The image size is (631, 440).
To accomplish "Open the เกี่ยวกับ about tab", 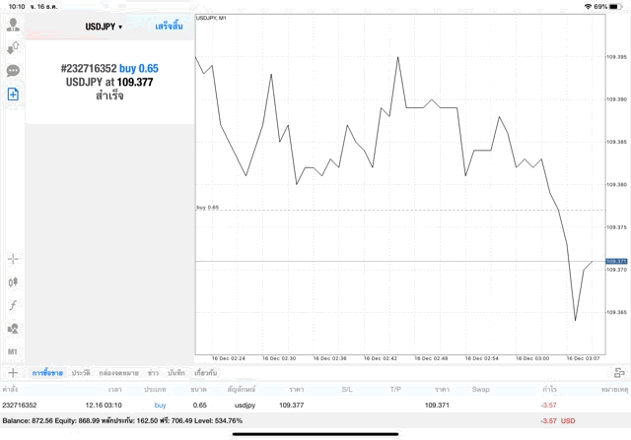I will coord(205,373).
